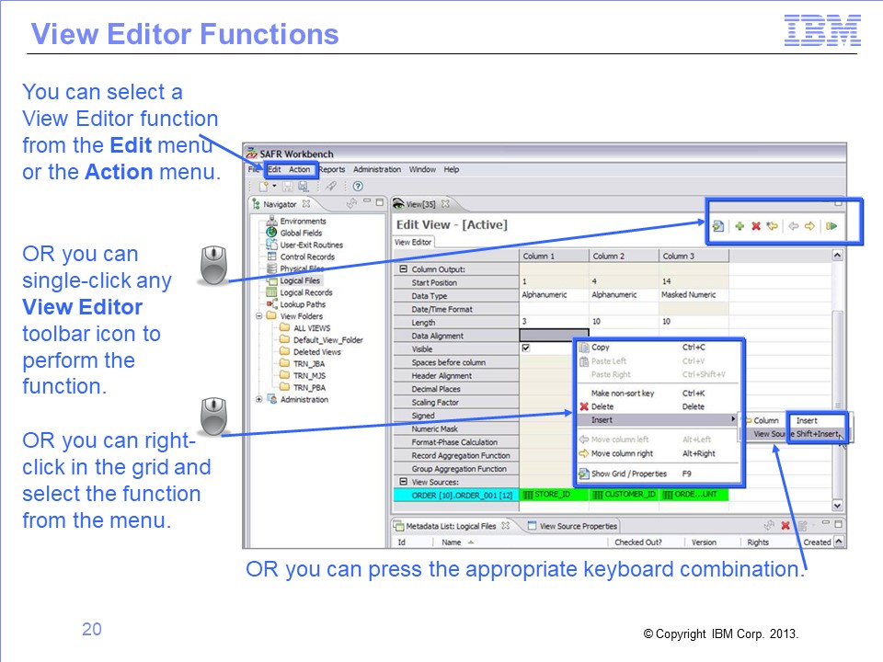Open the Administration menu
Image resolution: width=883 pixels, height=662 pixels.
(x=377, y=169)
